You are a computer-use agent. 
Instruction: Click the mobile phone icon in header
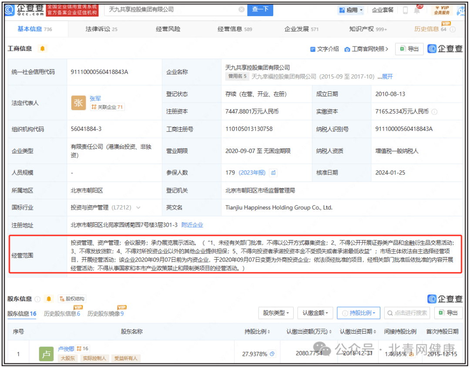click(405, 10)
